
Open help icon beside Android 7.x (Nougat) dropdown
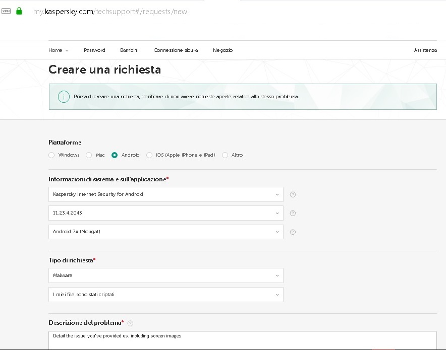293,232
